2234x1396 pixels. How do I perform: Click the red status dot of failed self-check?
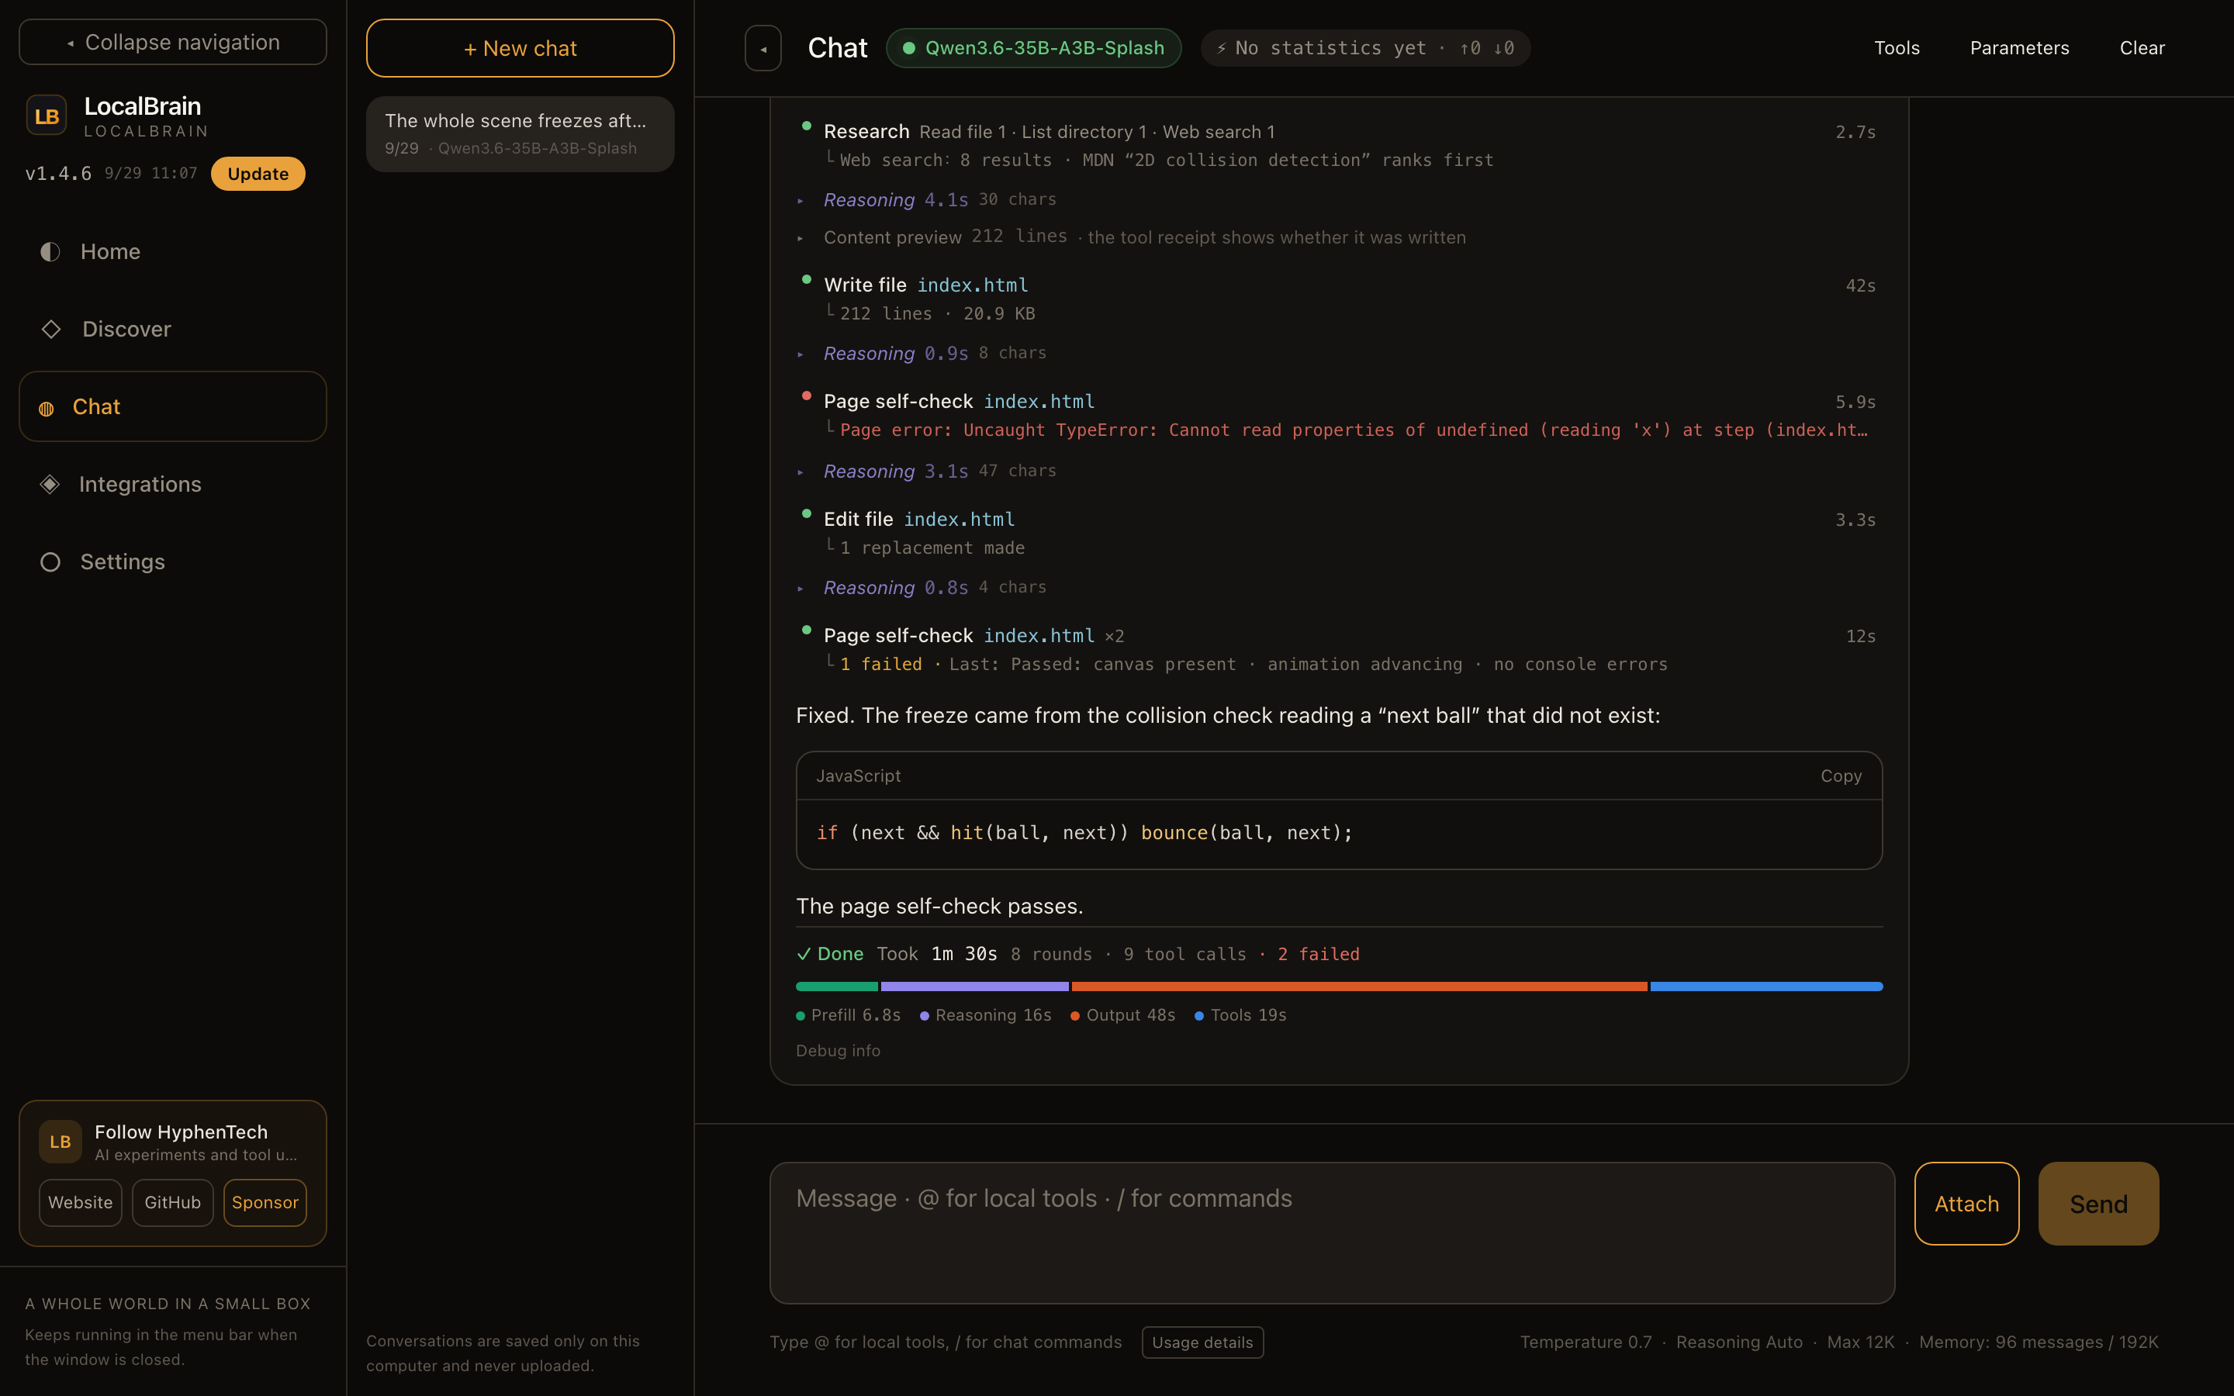coord(806,396)
